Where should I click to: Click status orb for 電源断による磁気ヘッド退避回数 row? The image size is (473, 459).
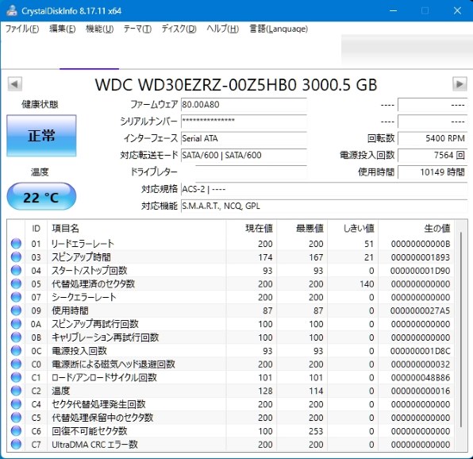[16, 364]
